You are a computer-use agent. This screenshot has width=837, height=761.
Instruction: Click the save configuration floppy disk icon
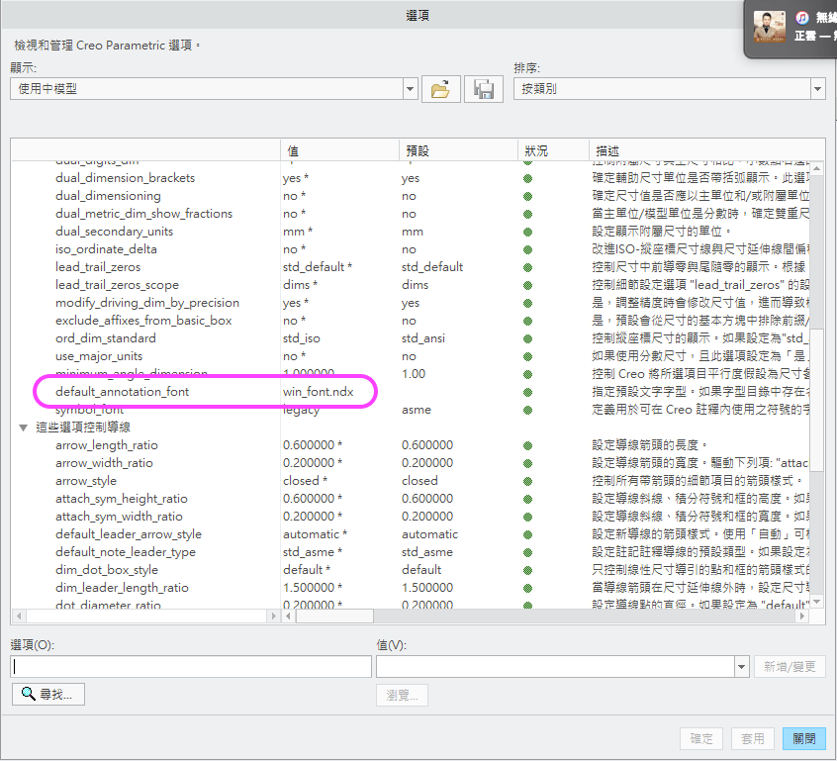pyautogui.click(x=484, y=89)
